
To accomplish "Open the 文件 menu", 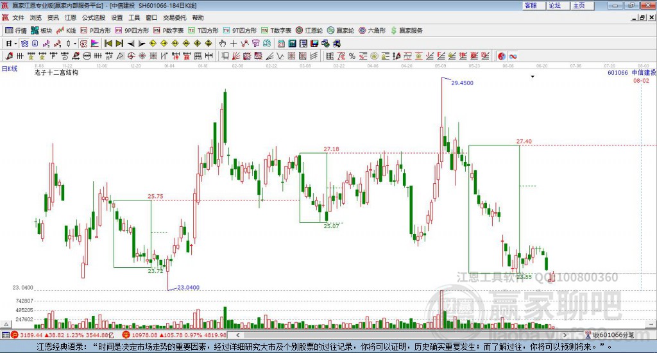I will tap(19, 17).
